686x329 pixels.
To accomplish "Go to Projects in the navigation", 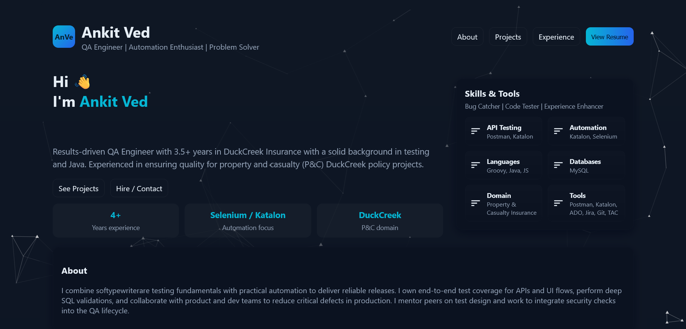I will 508,37.
